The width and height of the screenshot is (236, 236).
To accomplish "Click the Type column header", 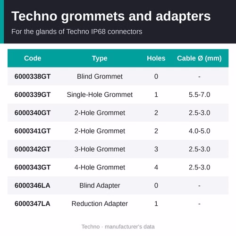I will click(100, 59).
